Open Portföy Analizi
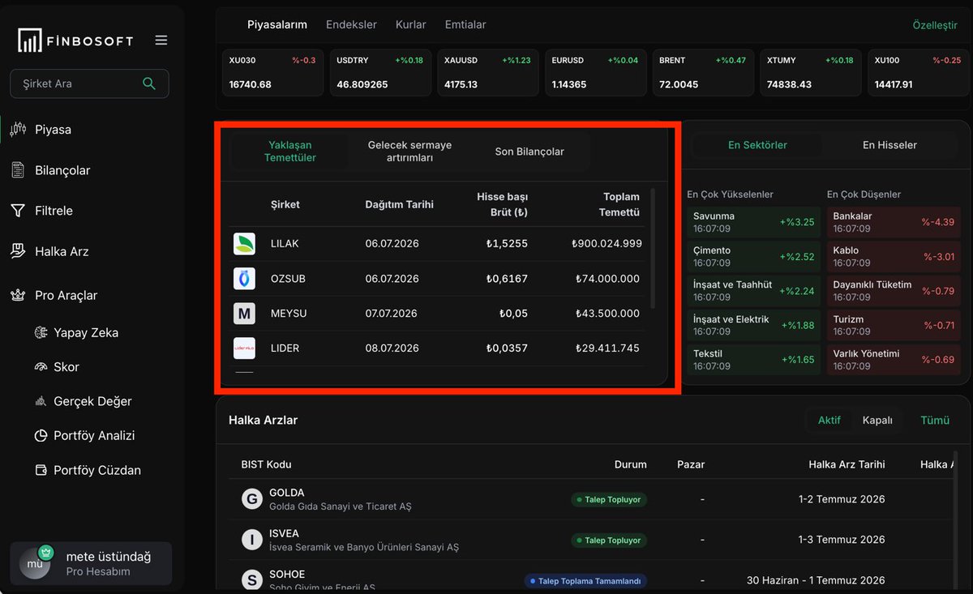The image size is (973, 594). coord(94,436)
